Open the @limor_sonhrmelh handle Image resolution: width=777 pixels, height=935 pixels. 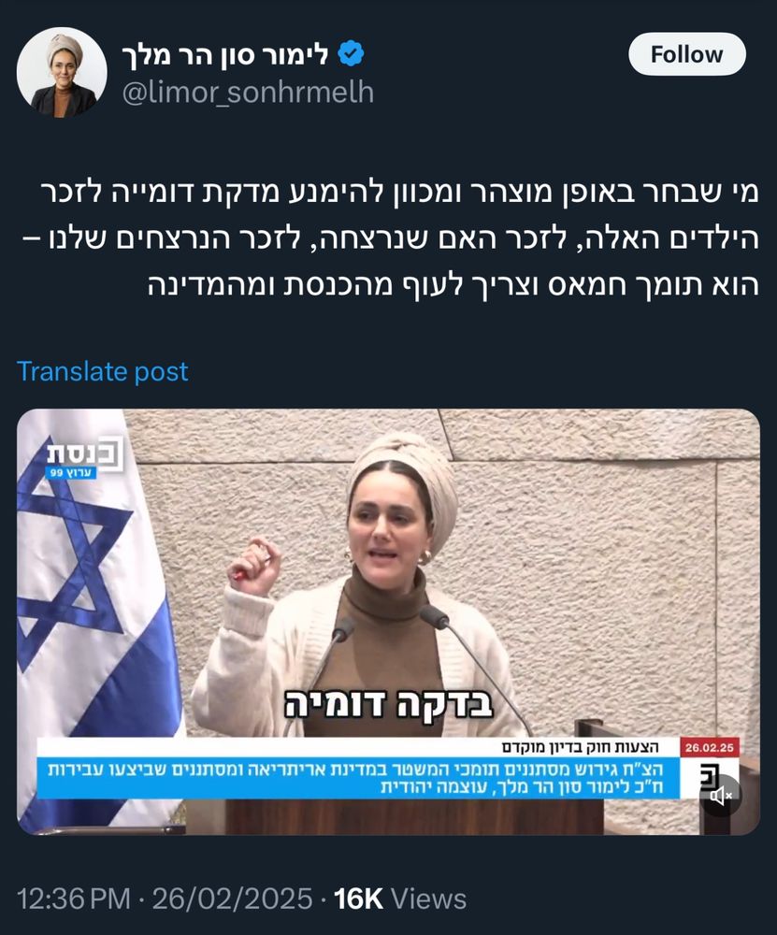click(x=248, y=93)
